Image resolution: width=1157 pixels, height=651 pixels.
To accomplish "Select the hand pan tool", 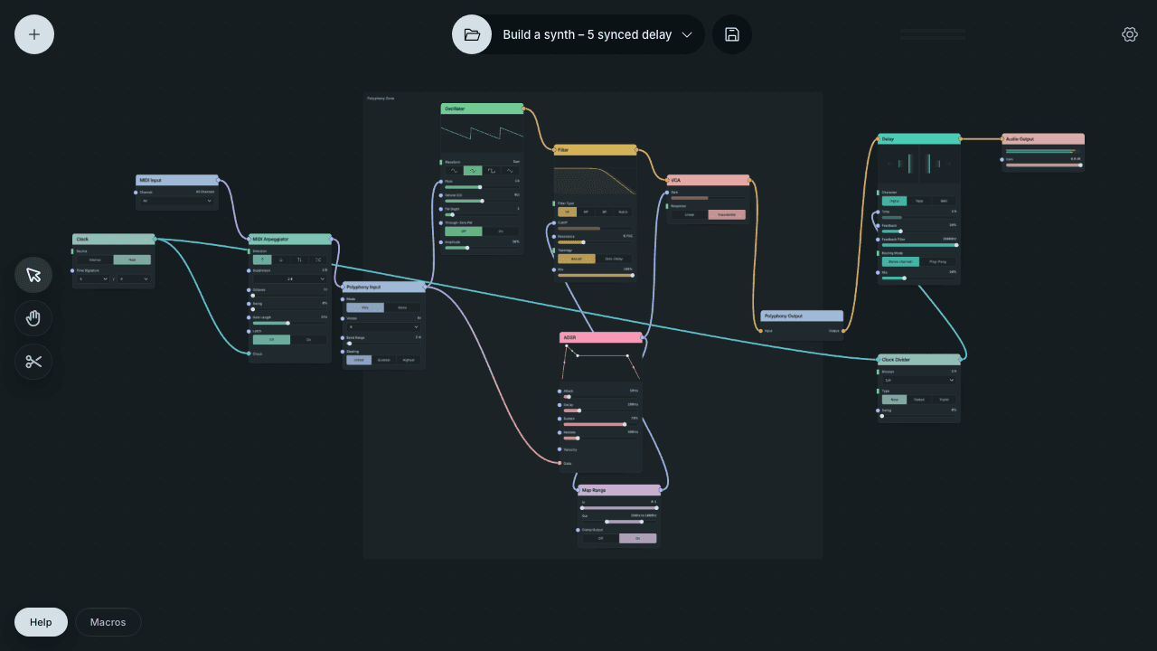I will [x=33, y=318].
